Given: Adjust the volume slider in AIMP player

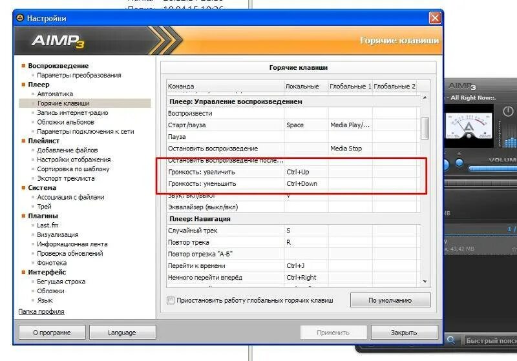Looking at the screenshot, I should point(492,169).
